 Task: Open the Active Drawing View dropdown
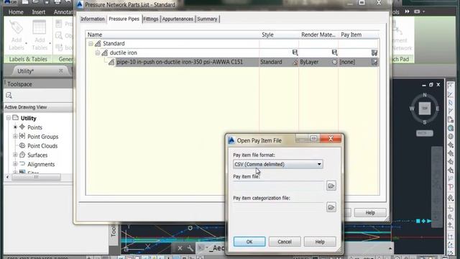pyautogui.click(x=38, y=107)
